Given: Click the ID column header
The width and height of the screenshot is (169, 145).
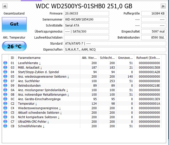Looking at the screenshot, I should (x=12, y=58).
